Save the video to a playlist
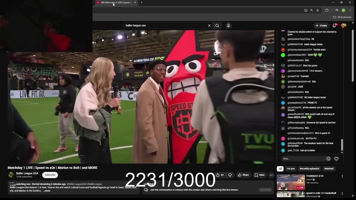 [259, 175]
